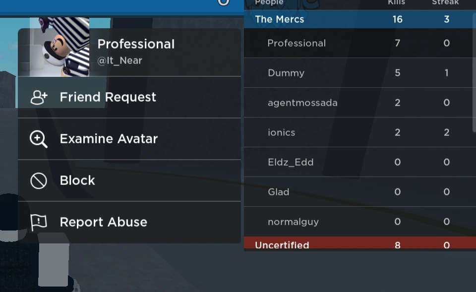
Task: Open Professional's avatar thumbnail
Action: [x=59, y=48]
